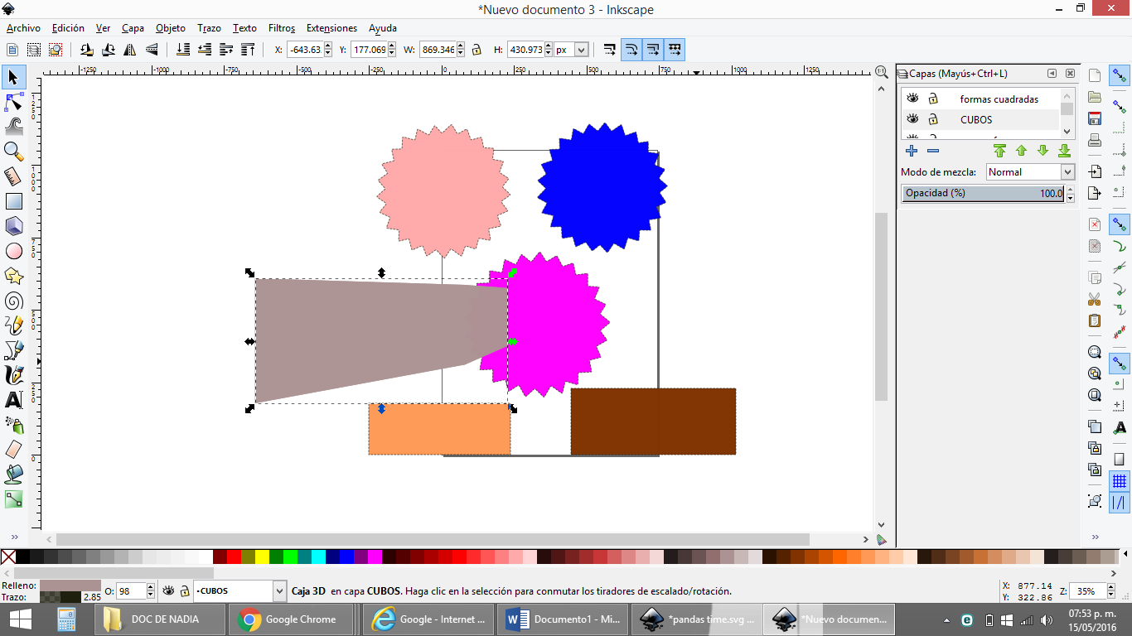Lower layer to bottom in Capas panel
Screen dimensions: 1132x636
[1065, 151]
